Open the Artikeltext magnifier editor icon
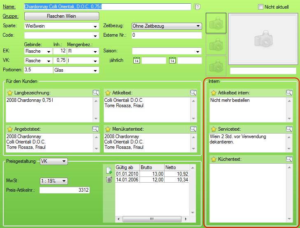 193,93
